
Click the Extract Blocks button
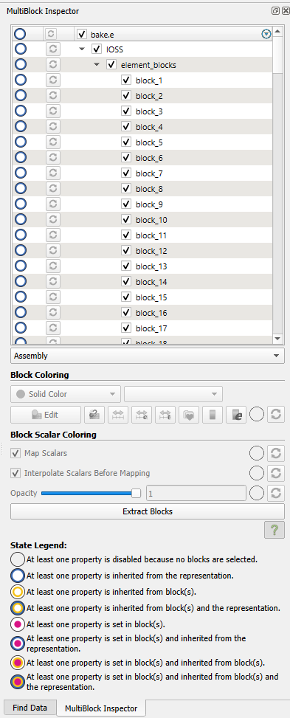[148, 511]
